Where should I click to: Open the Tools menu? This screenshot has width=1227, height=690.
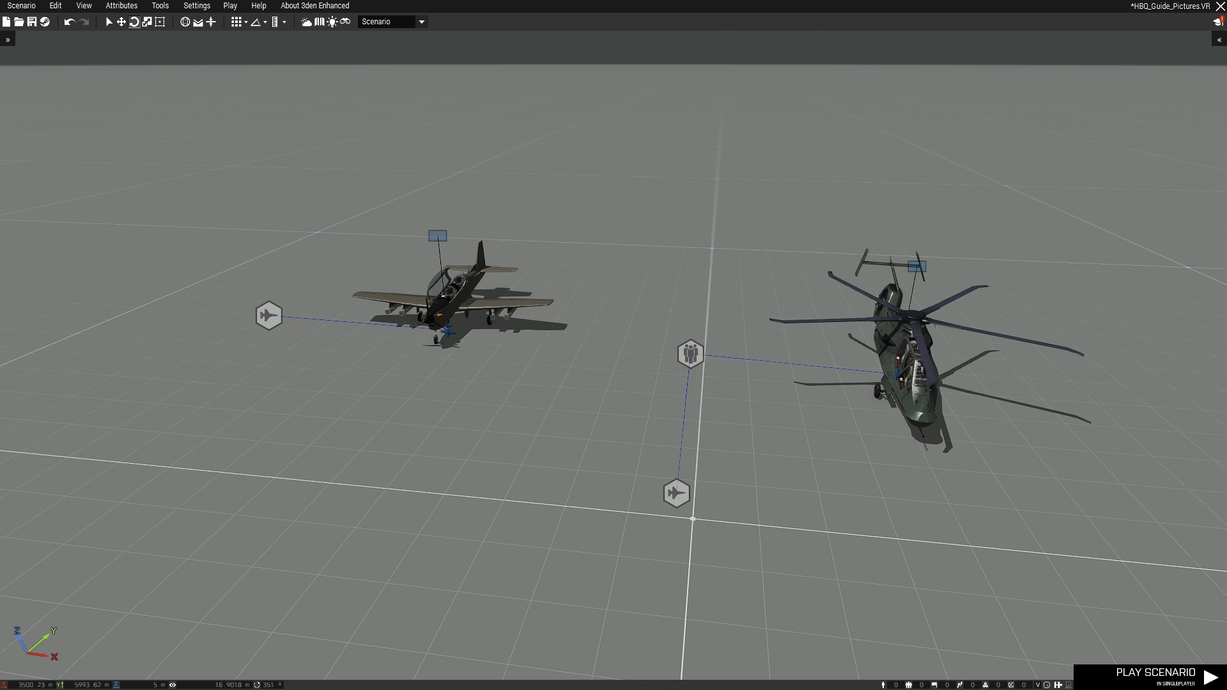click(x=160, y=6)
